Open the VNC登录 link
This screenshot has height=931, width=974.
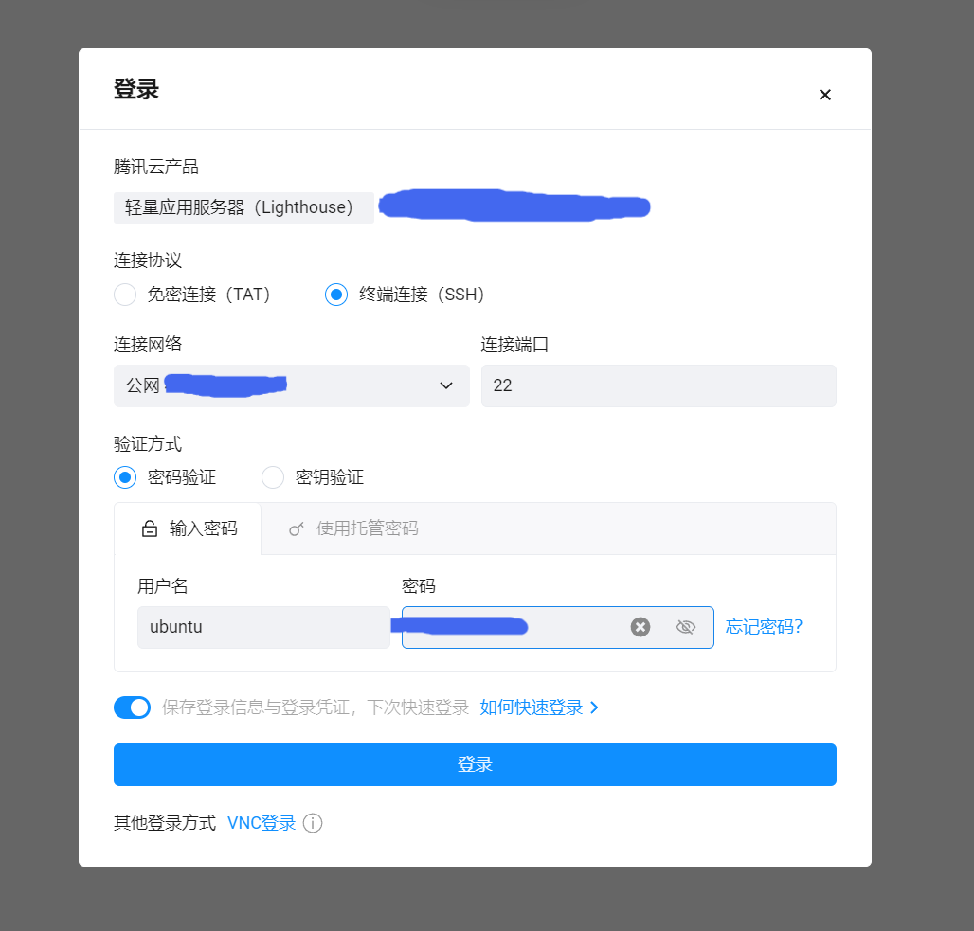coord(262,824)
